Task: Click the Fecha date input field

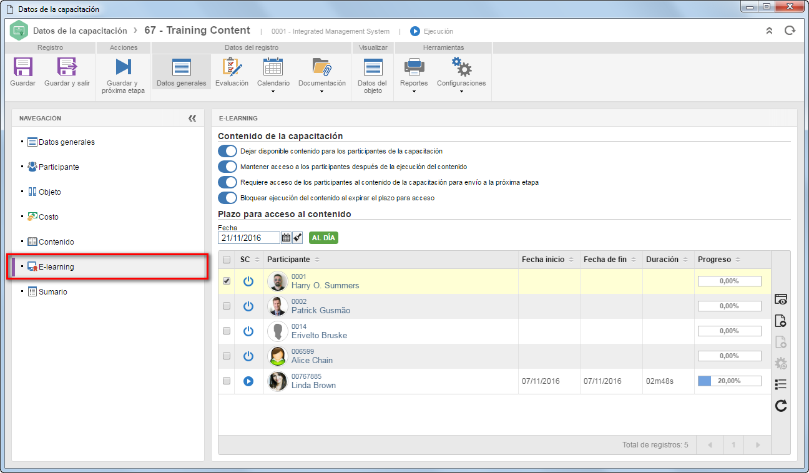Action: [249, 238]
